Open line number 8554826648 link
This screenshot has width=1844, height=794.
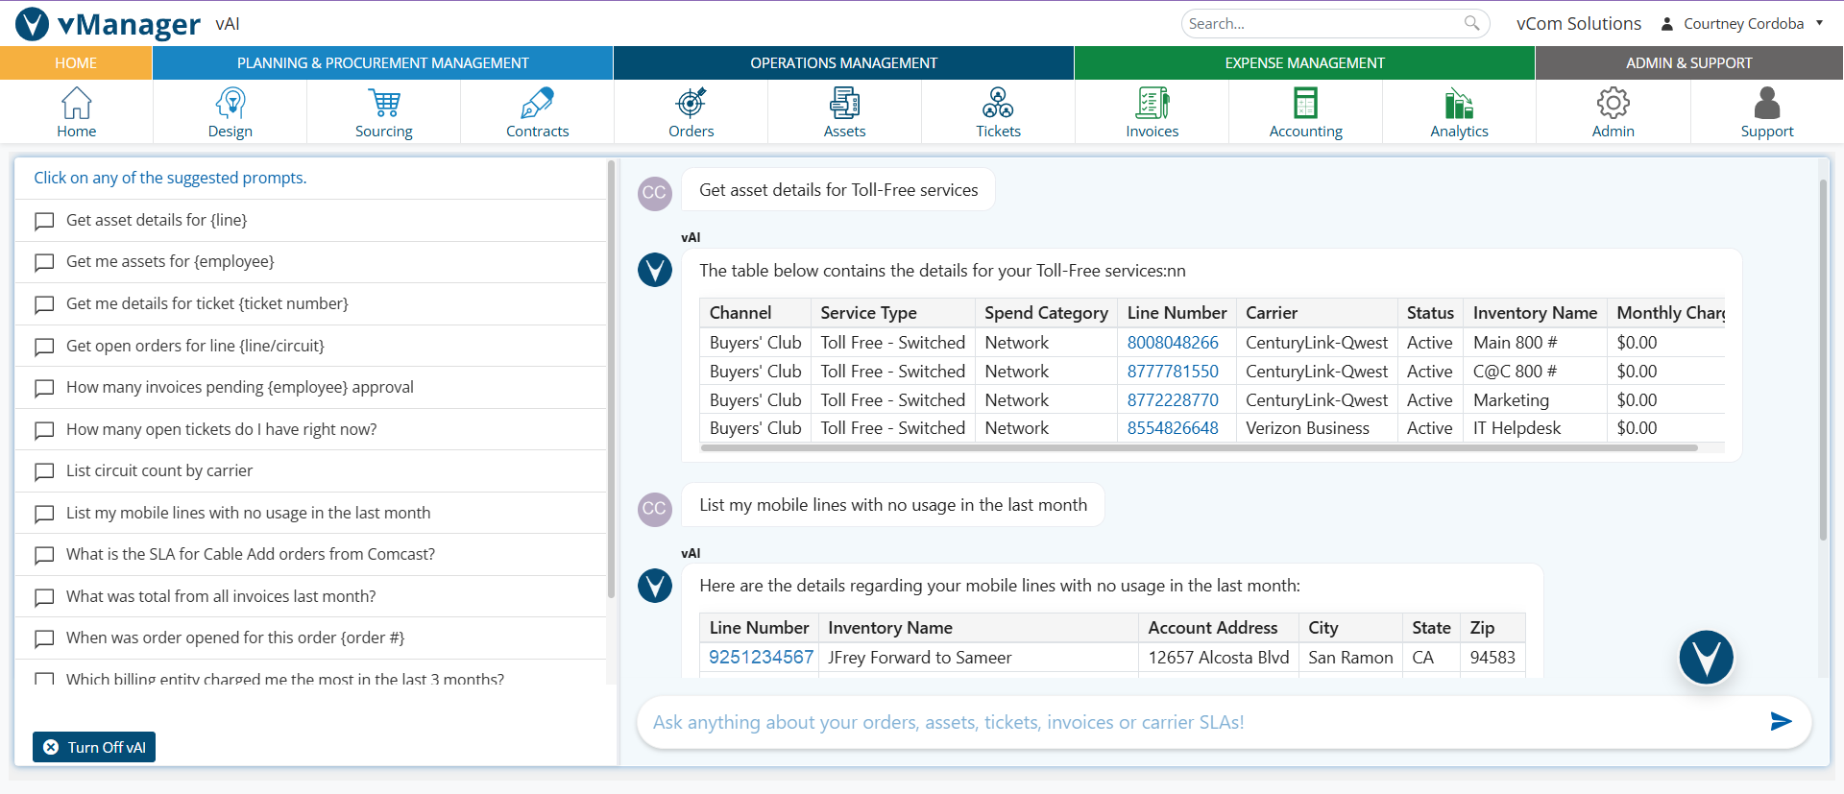click(1173, 428)
